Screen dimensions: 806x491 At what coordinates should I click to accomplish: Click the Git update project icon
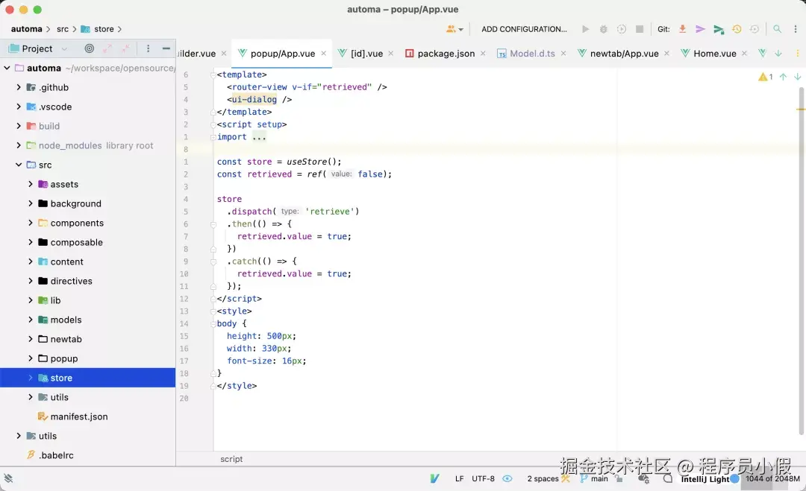682,29
